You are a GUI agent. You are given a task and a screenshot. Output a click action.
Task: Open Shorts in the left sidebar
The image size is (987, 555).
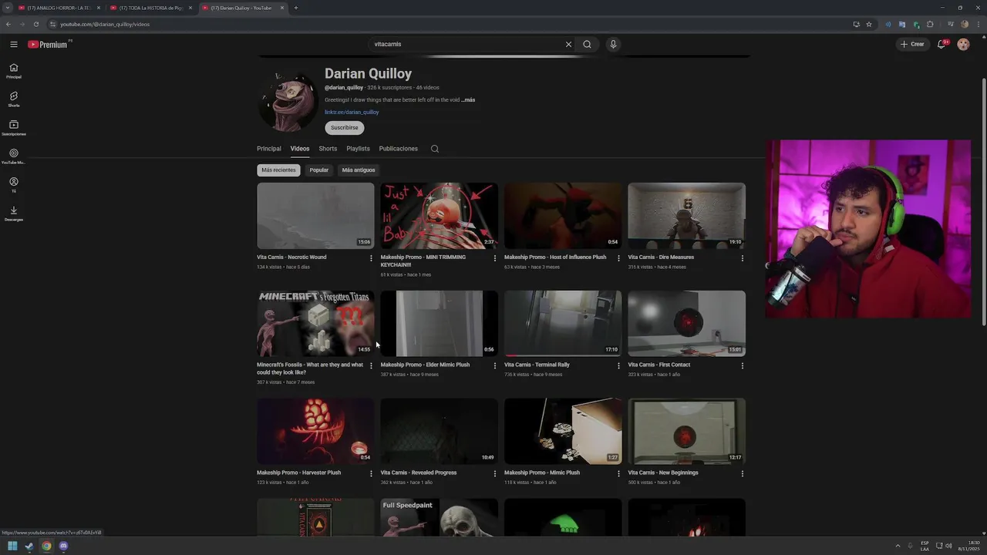click(x=14, y=99)
